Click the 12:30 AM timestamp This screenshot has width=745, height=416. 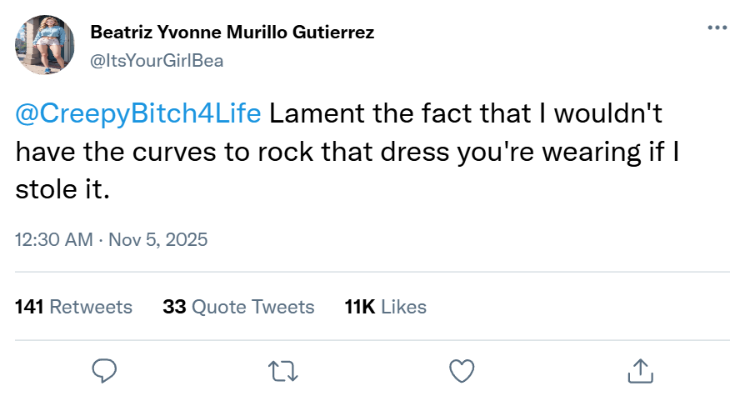pos(54,240)
